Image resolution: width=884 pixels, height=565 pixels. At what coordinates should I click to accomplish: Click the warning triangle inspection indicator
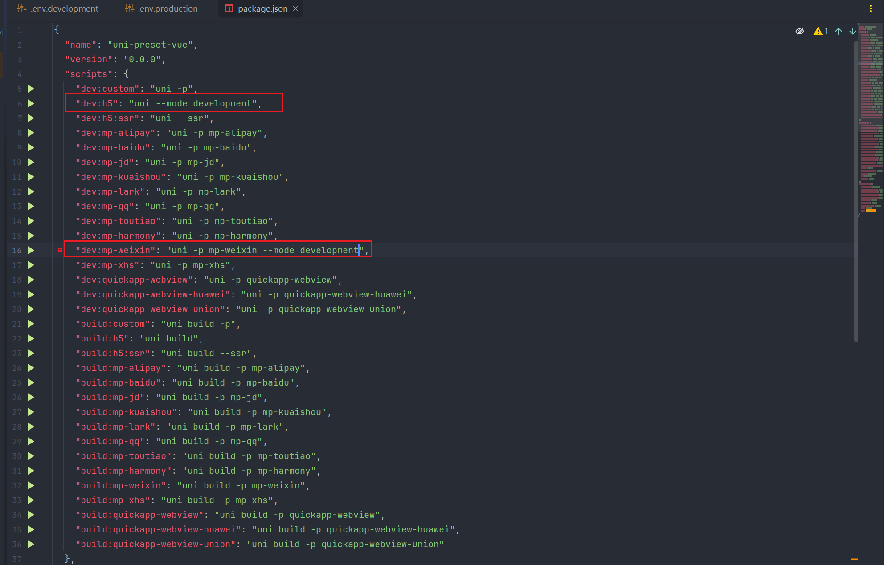[818, 31]
